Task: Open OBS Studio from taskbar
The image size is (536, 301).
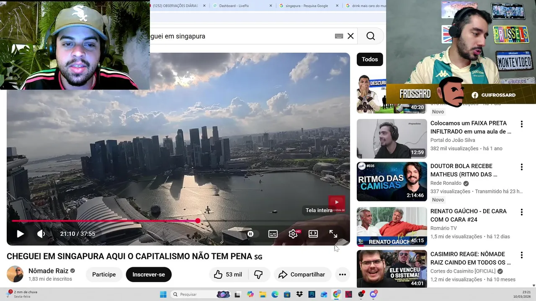Action: coord(361,294)
